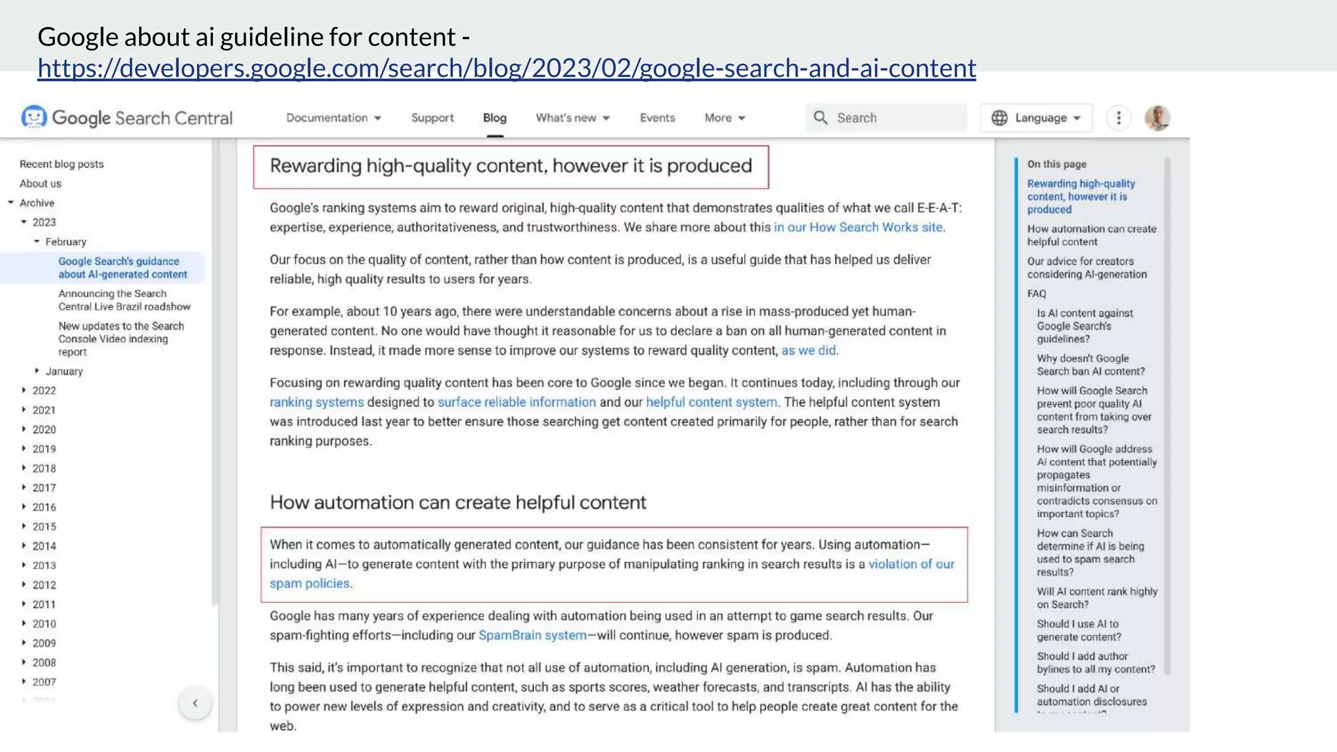Jump to 'How can Search determine if AI is being used'
The image size is (1337, 752).
click(x=1090, y=552)
